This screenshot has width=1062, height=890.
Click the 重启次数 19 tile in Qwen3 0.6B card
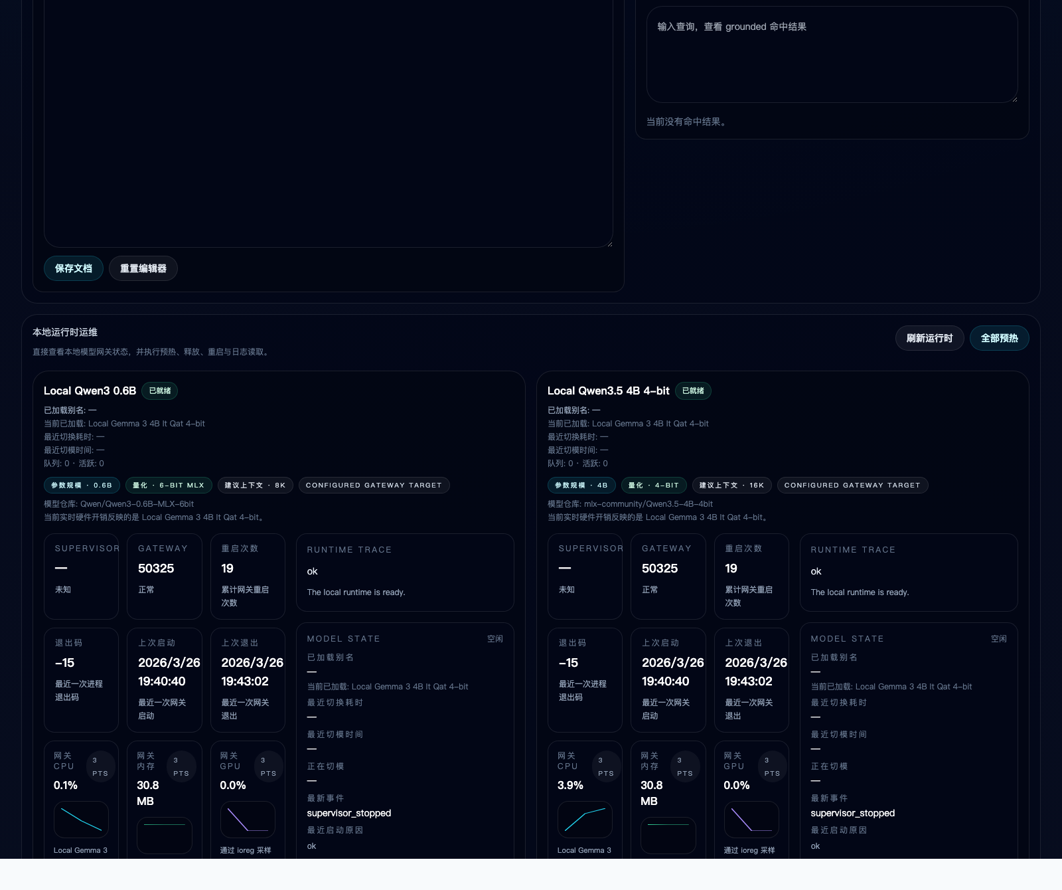pos(248,577)
